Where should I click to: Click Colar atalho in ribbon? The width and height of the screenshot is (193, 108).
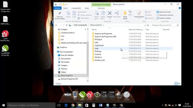click(84, 18)
